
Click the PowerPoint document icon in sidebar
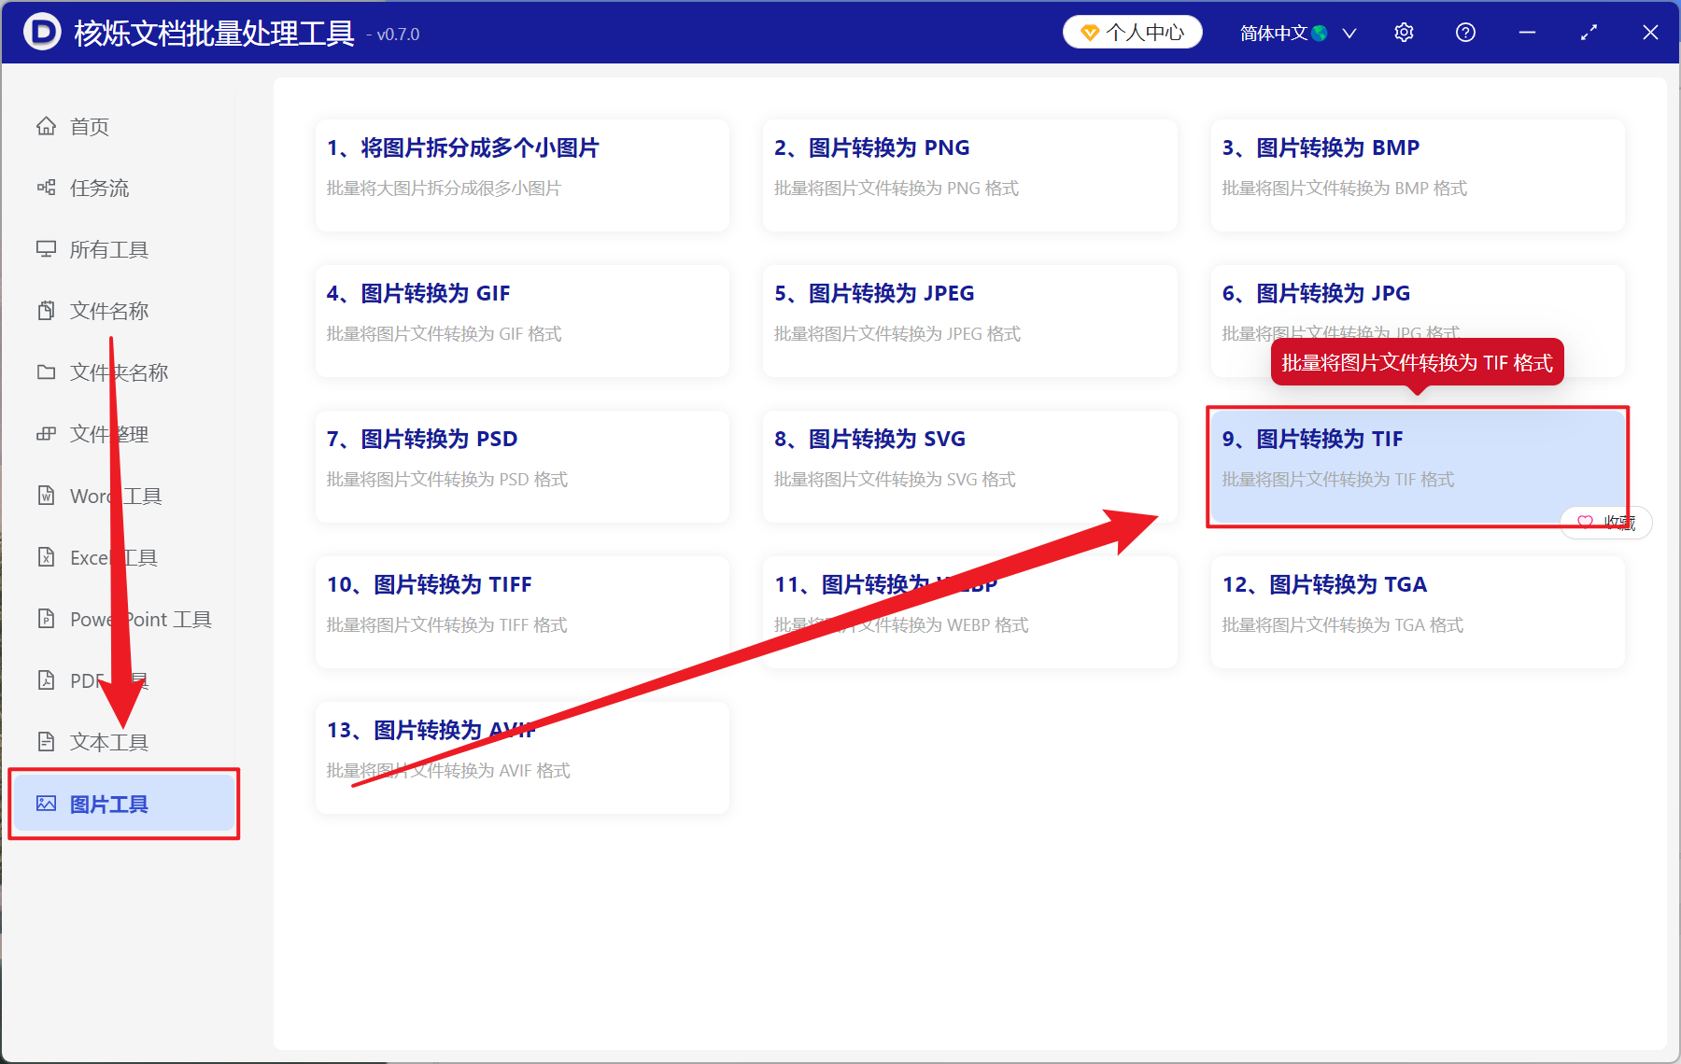pyautogui.click(x=46, y=619)
